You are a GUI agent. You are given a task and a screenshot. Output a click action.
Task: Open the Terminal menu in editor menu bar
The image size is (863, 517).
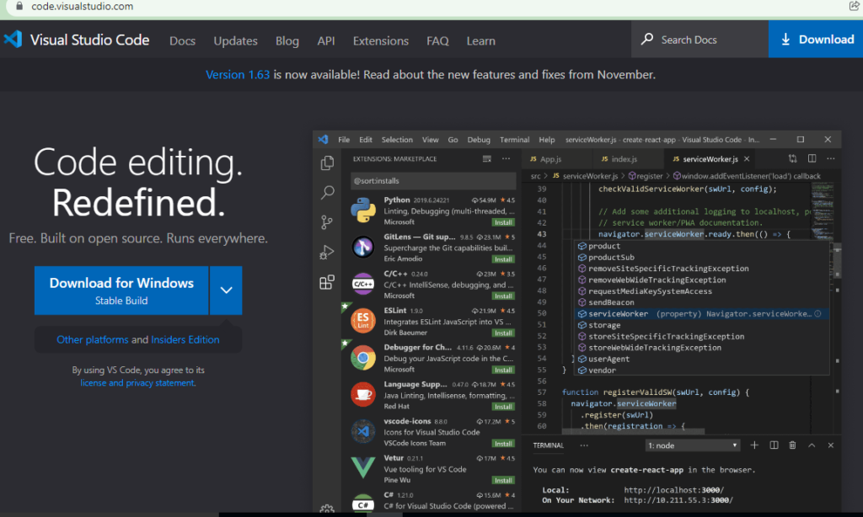[x=514, y=140]
